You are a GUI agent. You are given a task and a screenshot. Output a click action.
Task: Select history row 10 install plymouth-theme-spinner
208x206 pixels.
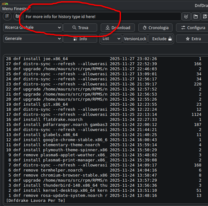coord(104,150)
